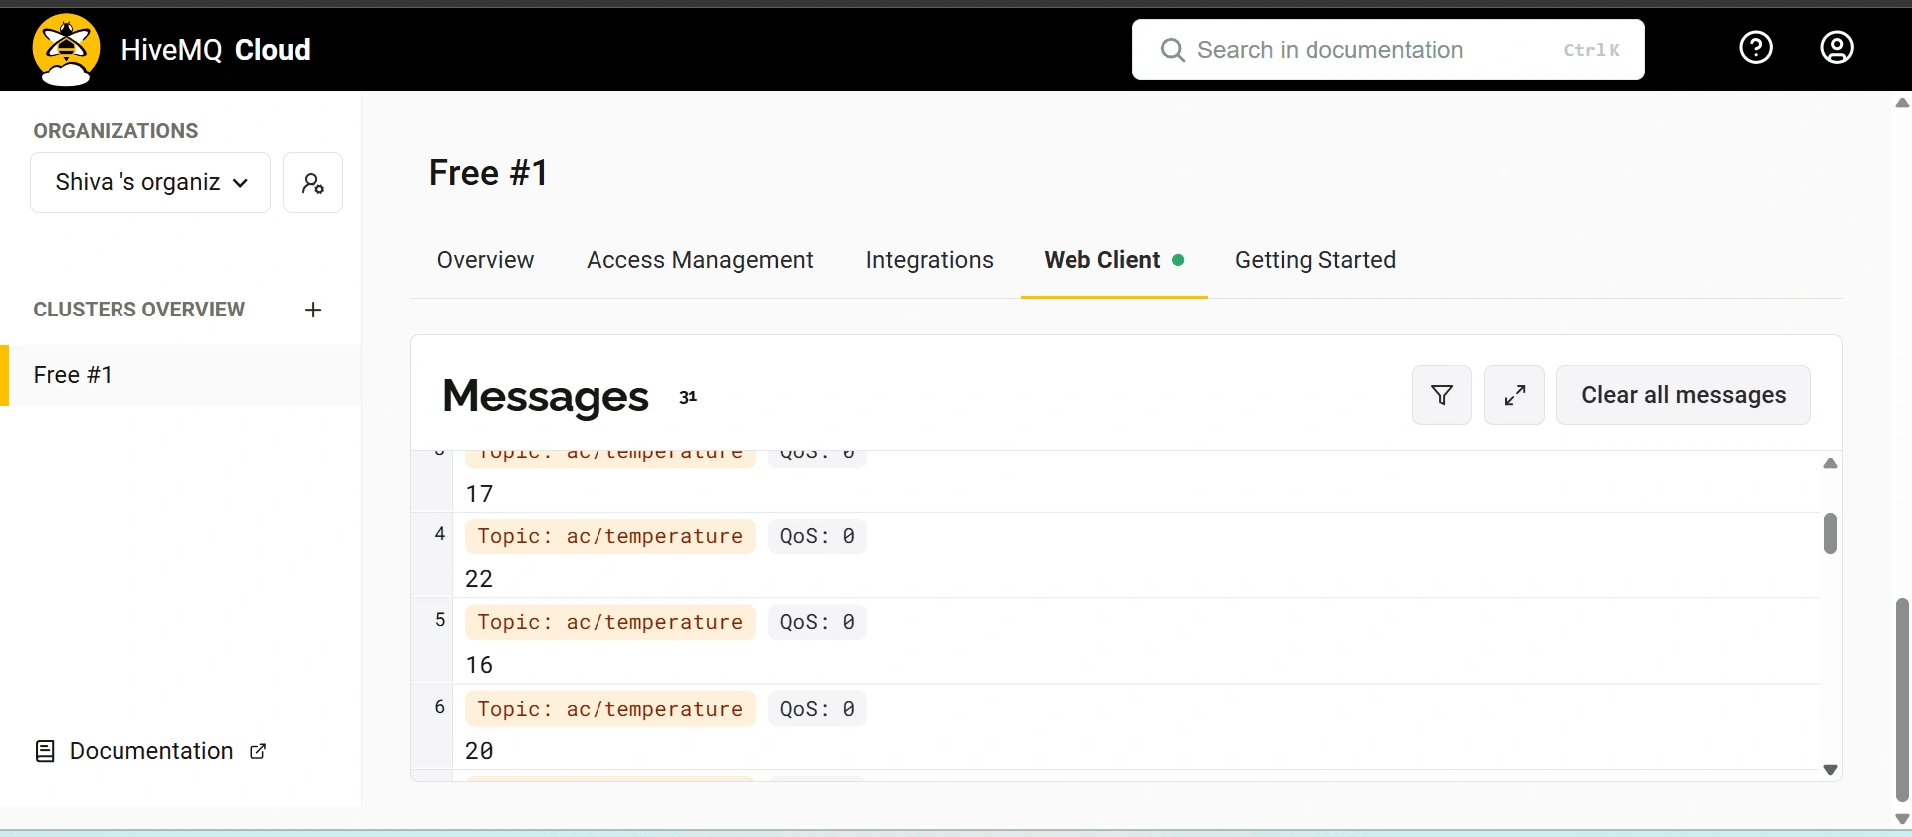This screenshot has width=1912, height=837.
Task: Select payload value 16
Action: pos(479,665)
